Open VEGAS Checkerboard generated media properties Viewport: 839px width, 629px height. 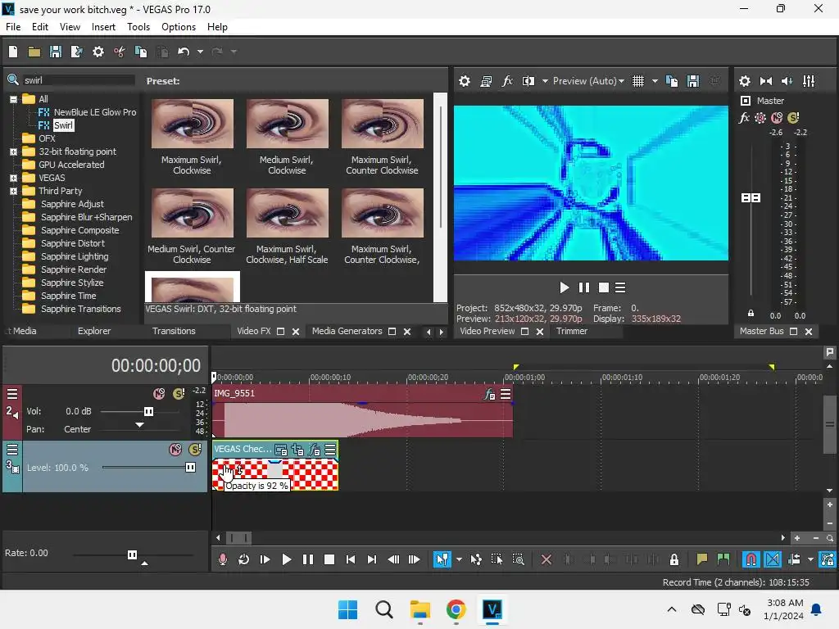[x=281, y=450]
